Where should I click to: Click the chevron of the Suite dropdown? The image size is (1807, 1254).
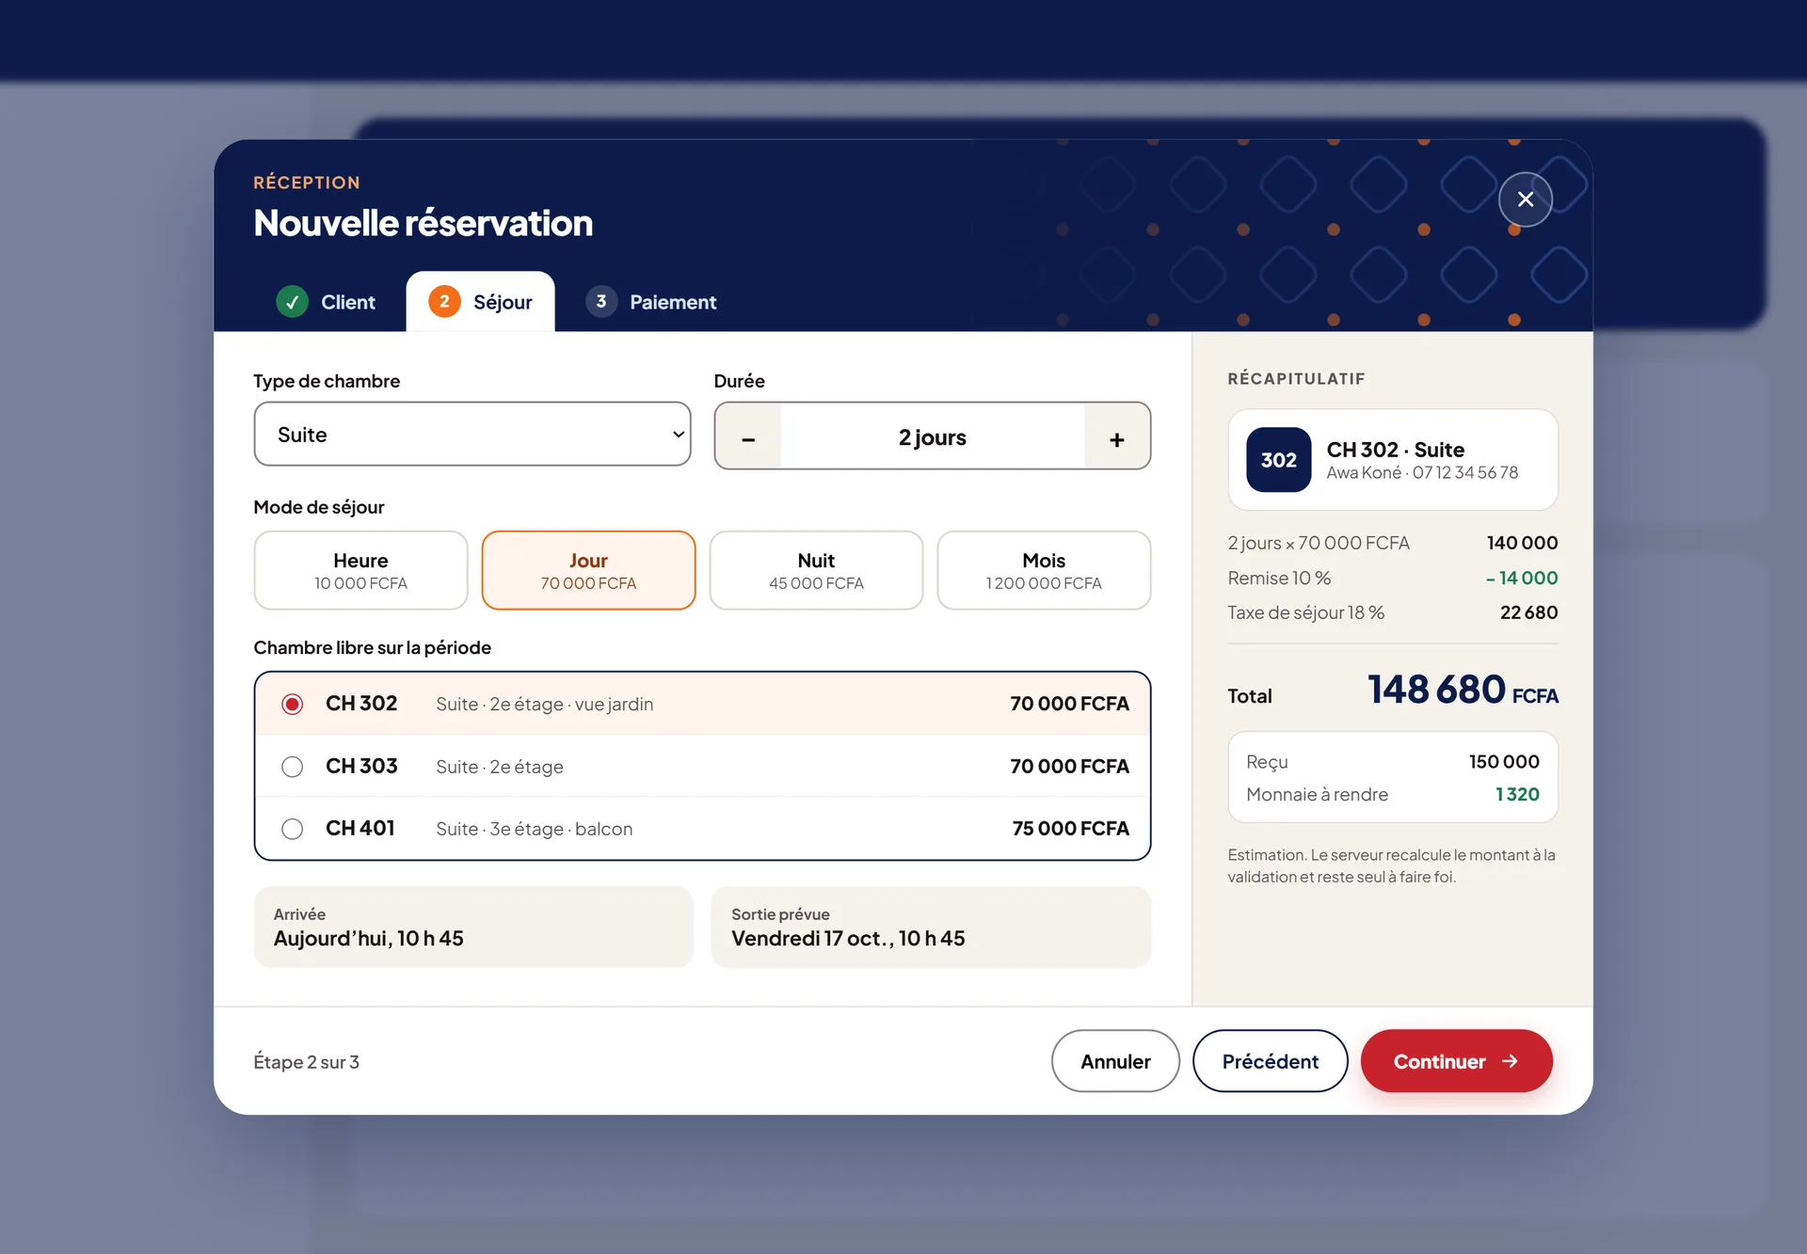(x=678, y=435)
